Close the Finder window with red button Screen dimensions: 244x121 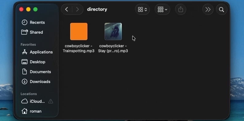pyautogui.click(x=21, y=10)
